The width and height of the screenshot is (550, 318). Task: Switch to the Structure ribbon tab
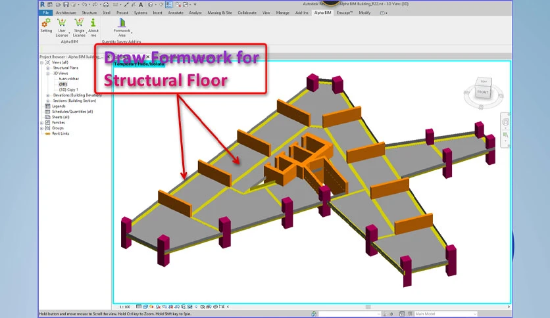pos(89,12)
